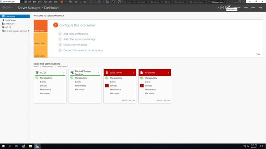Click Performance in File and Storage tile
Screen dimensions: 266x149
(80, 86)
